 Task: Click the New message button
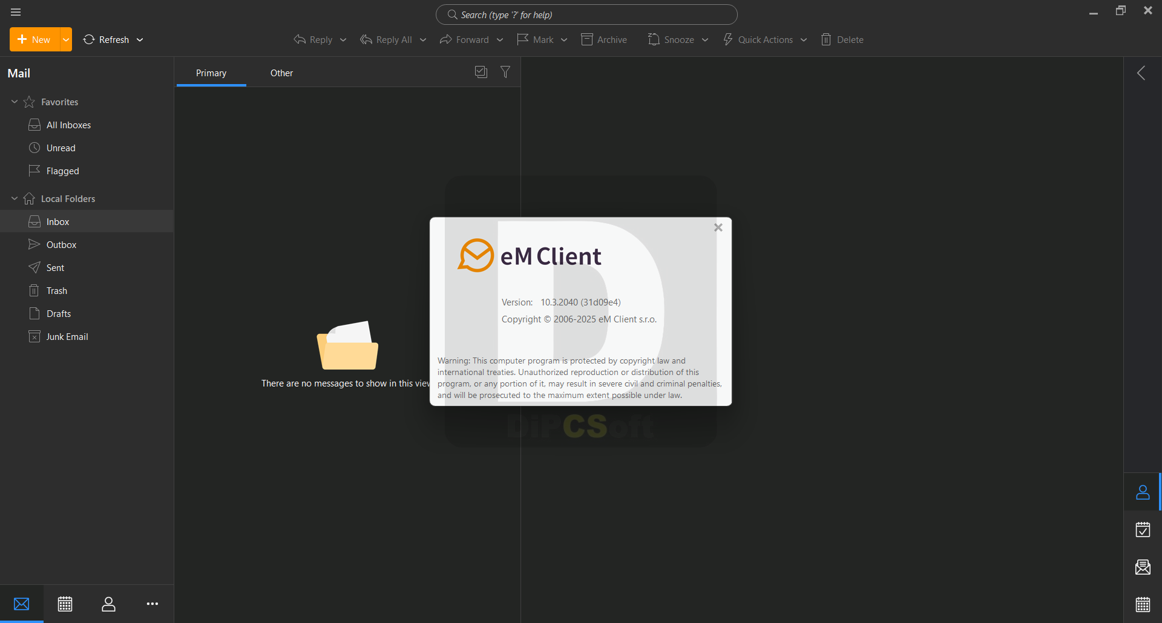pyautogui.click(x=34, y=39)
